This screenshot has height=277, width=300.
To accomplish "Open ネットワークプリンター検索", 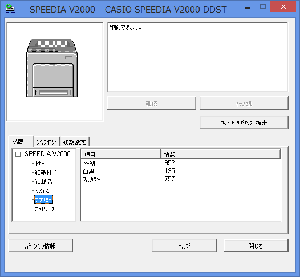I will pyautogui.click(x=244, y=123).
